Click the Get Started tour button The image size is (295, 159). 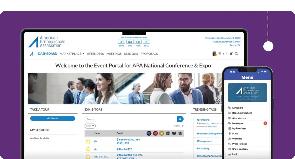click(x=52, y=118)
